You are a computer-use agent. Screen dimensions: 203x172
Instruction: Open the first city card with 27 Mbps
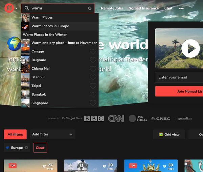coord(31,166)
